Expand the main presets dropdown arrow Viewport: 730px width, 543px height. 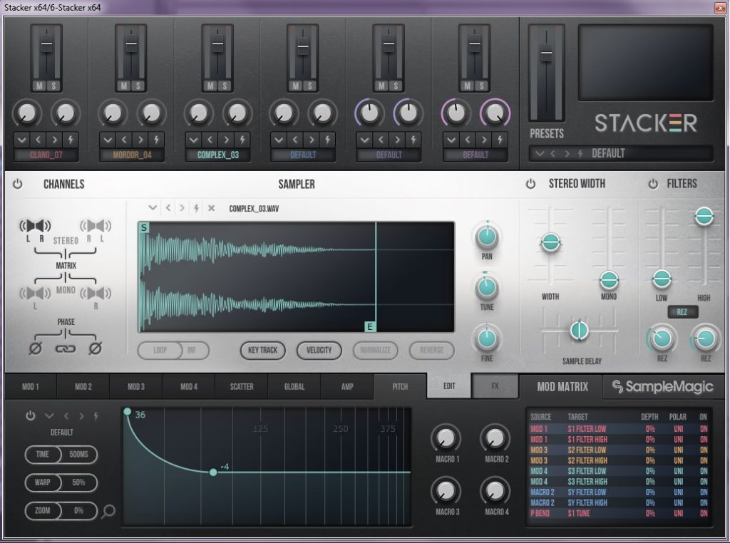point(541,153)
